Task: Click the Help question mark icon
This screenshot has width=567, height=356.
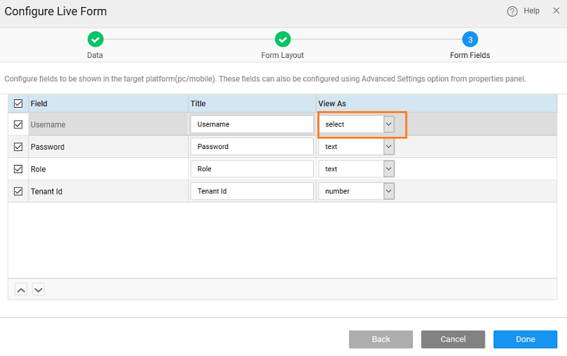Action: coord(512,12)
